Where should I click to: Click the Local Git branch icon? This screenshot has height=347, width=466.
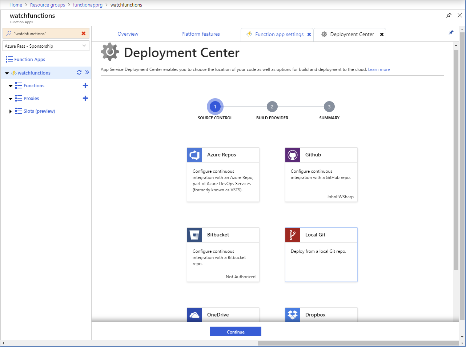coord(293,235)
